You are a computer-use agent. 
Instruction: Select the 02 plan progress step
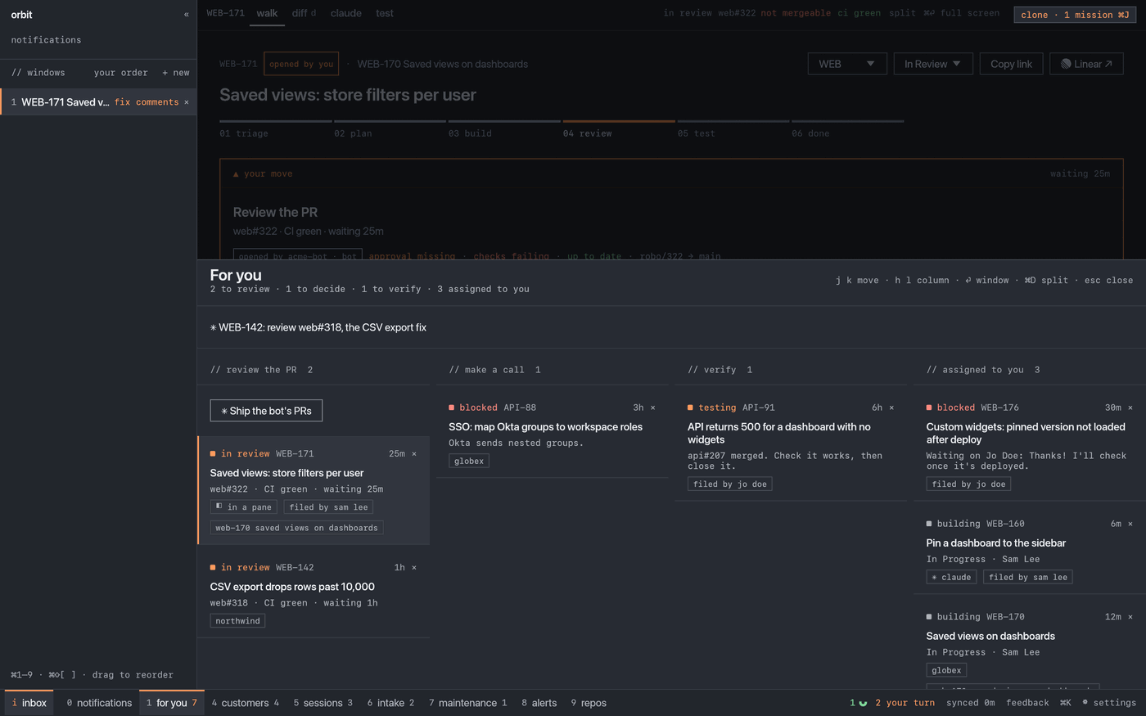[x=390, y=128]
